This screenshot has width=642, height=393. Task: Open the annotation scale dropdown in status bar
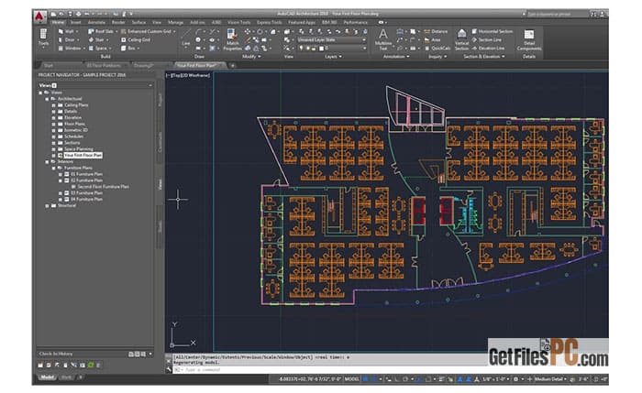pos(496,379)
